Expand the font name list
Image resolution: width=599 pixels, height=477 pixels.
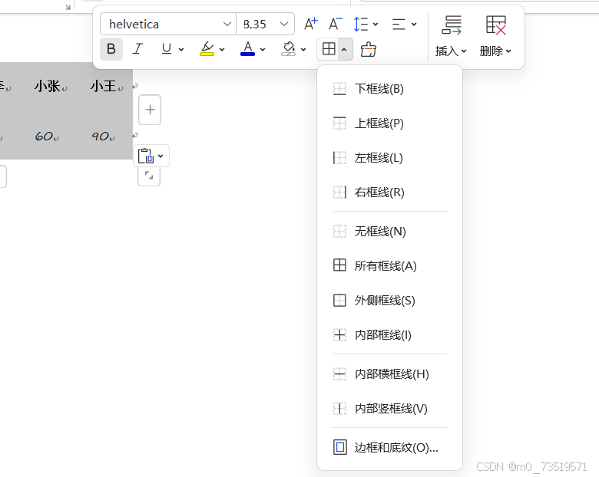[227, 24]
